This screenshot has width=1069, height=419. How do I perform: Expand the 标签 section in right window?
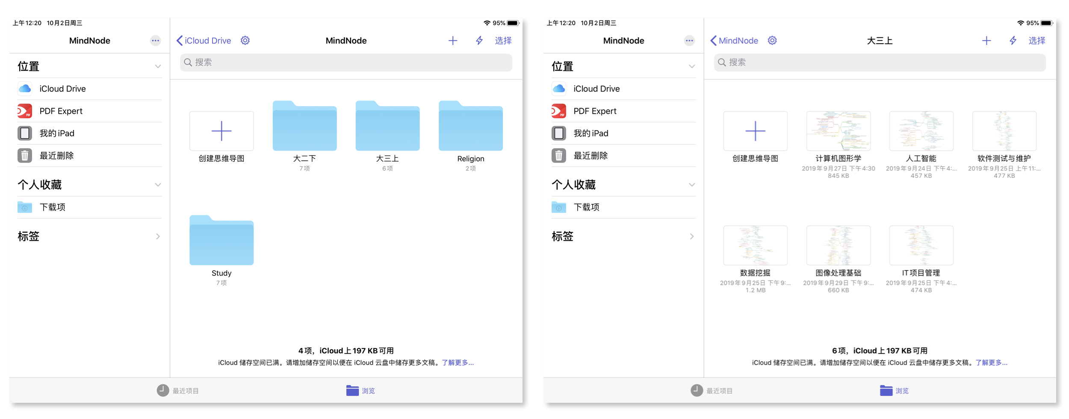click(691, 236)
